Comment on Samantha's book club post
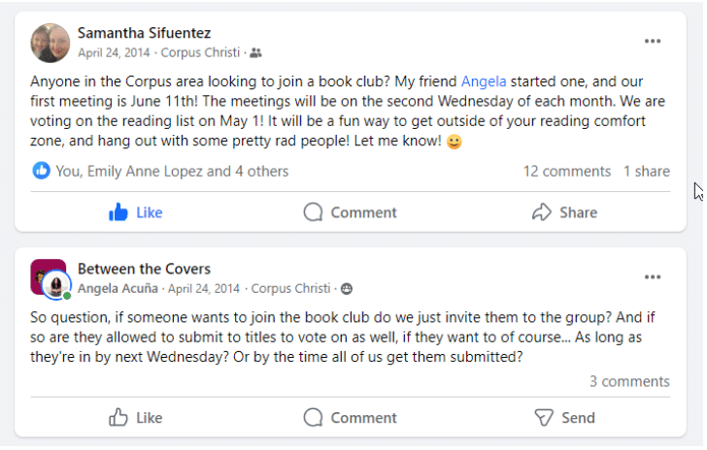This screenshot has height=450, width=707. pos(351,212)
